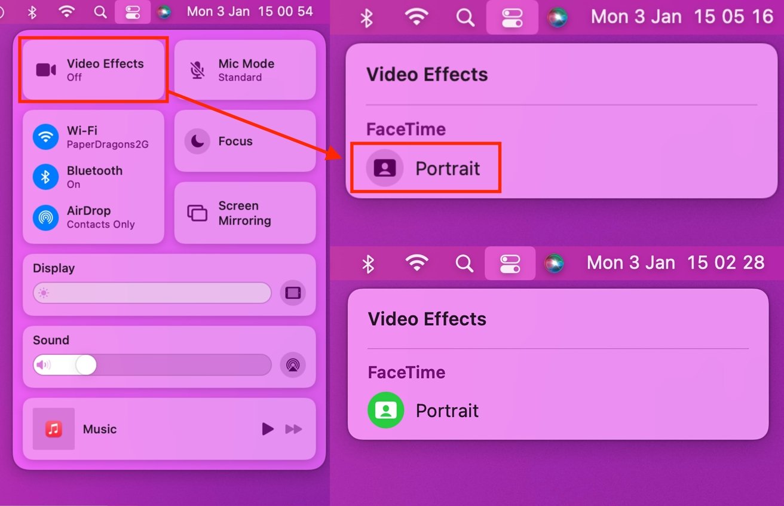Click Bluetooth icon in 15 00 54 menu bar

tap(33, 11)
